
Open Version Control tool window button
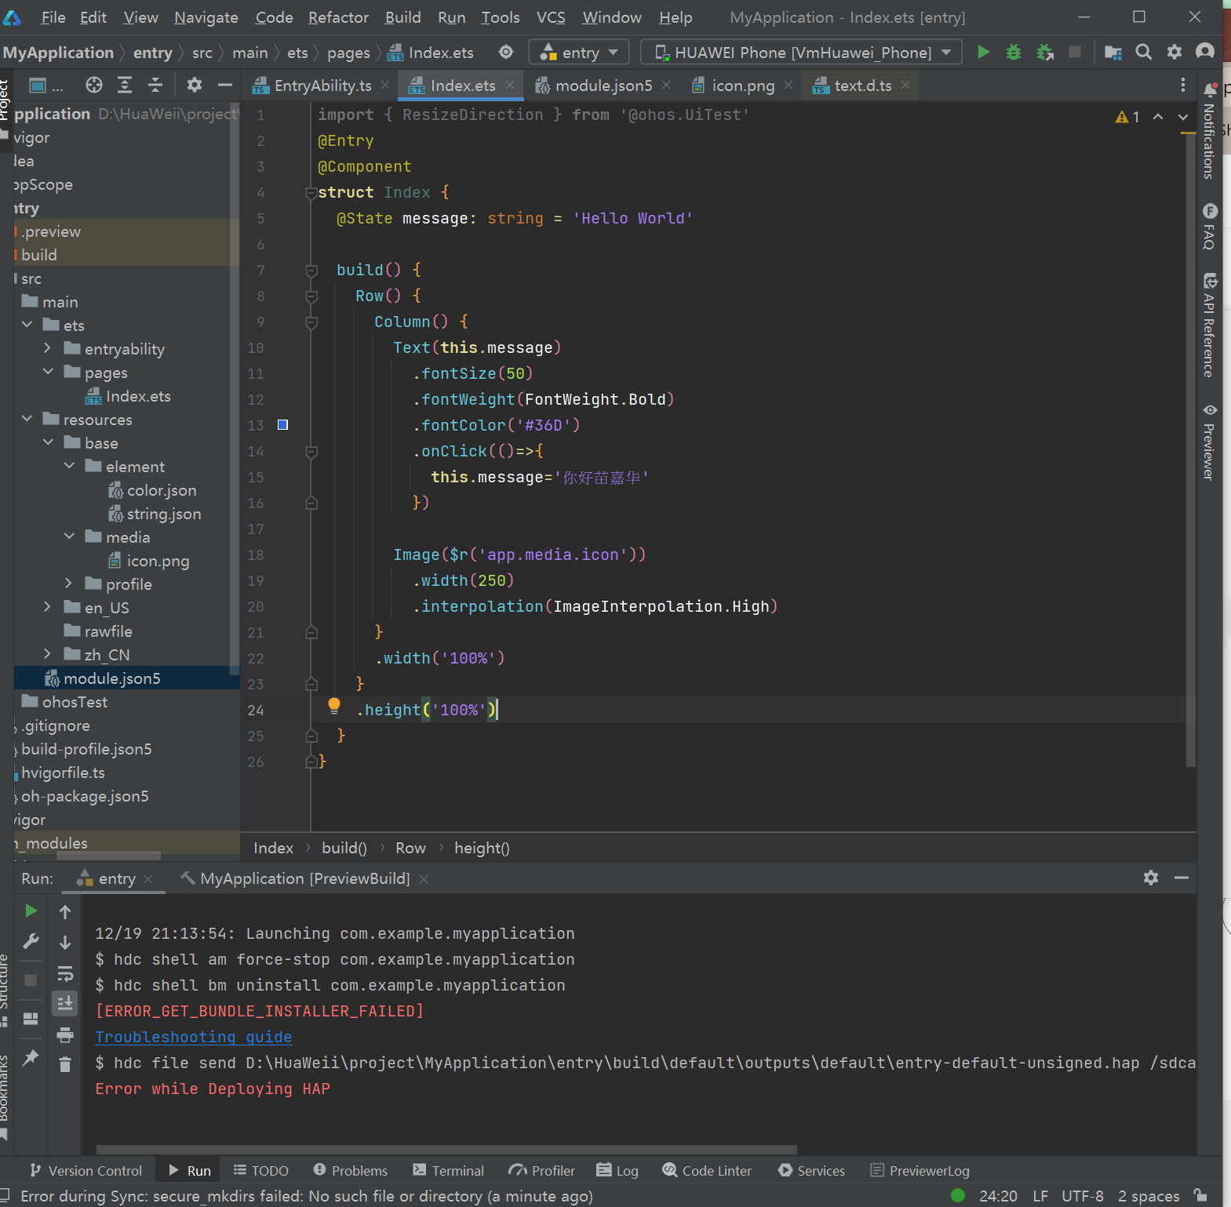click(86, 1170)
